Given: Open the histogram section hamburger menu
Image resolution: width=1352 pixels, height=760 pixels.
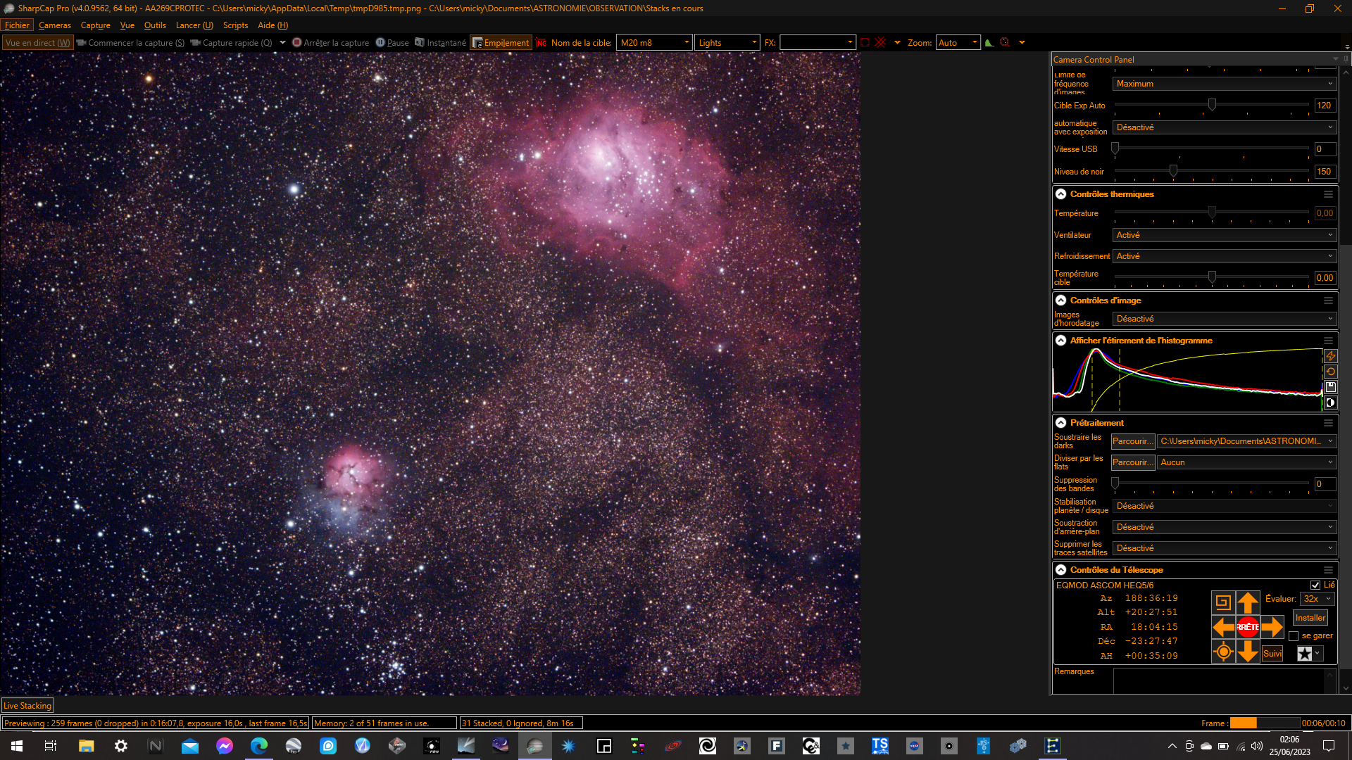Looking at the screenshot, I should click(1328, 341).
